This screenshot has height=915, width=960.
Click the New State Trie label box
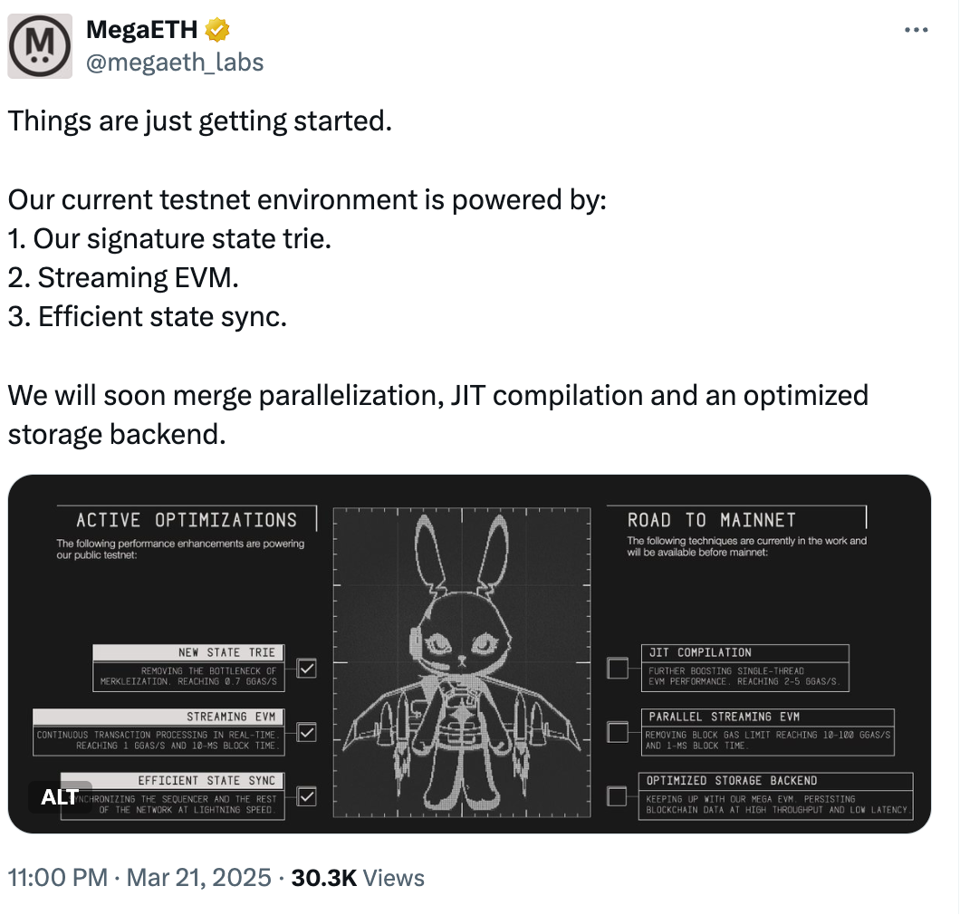pos(188,652)
